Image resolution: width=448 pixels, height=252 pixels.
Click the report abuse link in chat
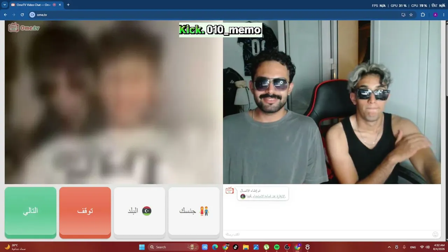coord(269,196)
